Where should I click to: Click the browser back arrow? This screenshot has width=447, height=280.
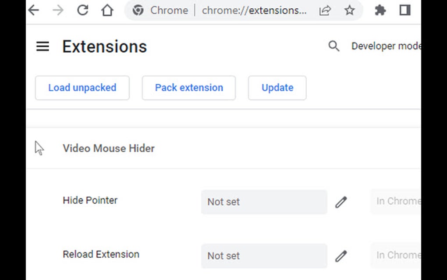(33, 10)
